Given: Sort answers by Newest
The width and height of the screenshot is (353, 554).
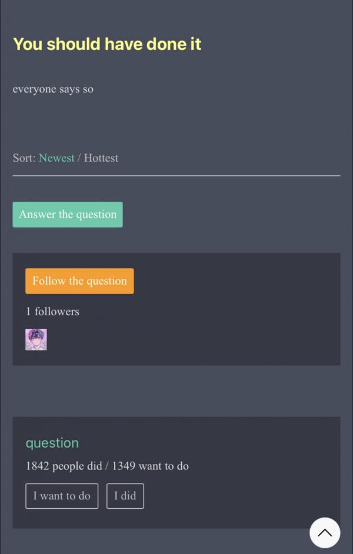Looking at the screenshot, I should pos(56,158).
